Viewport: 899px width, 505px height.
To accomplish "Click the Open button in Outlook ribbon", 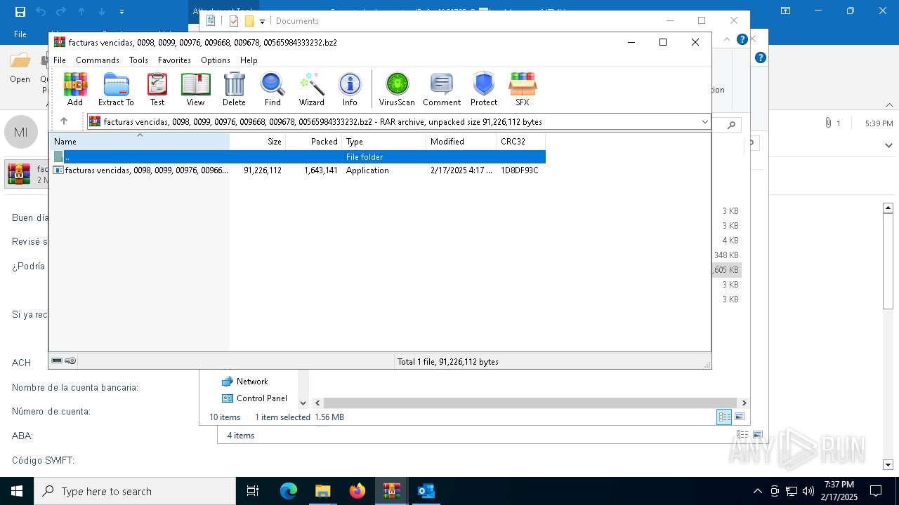I will [20, 69].
